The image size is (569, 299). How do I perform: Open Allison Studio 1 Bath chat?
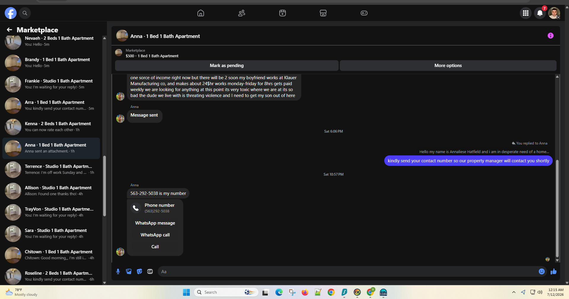51,191
